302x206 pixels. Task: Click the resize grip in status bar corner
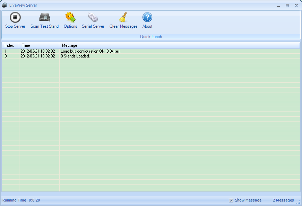pos(298,202)
